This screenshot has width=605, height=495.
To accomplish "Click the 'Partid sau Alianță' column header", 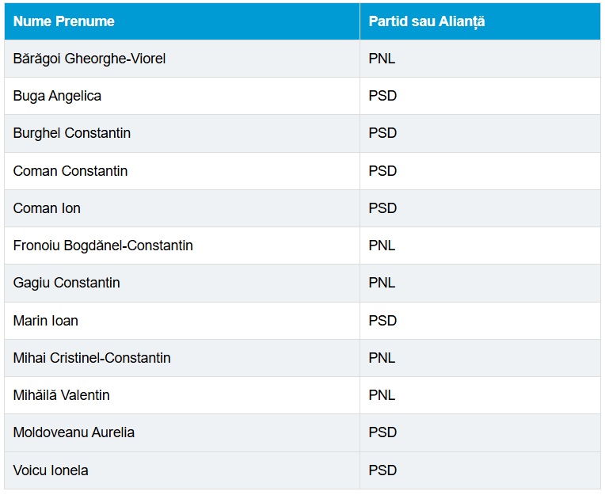I will [426, 21].
